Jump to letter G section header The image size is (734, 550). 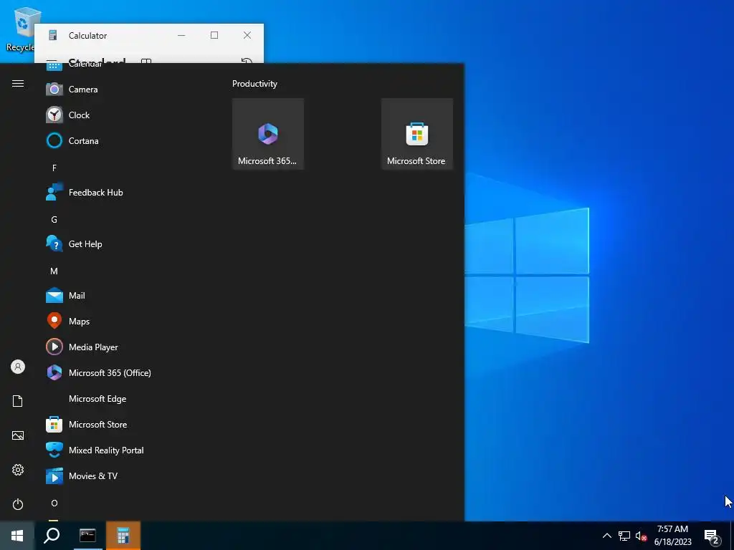[54, 219]
